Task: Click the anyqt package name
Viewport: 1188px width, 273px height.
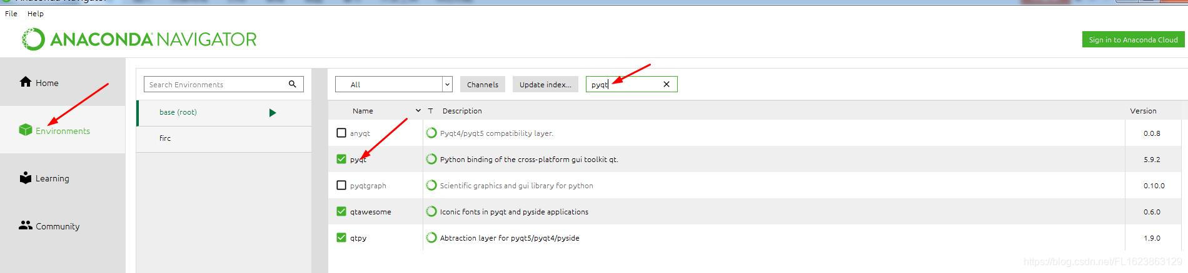Action: pos(360,133)
